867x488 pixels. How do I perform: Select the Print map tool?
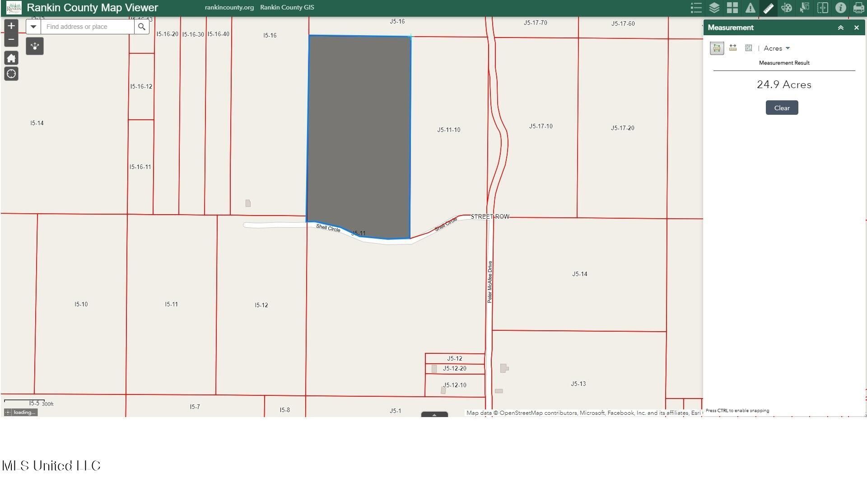click(858, 8)
